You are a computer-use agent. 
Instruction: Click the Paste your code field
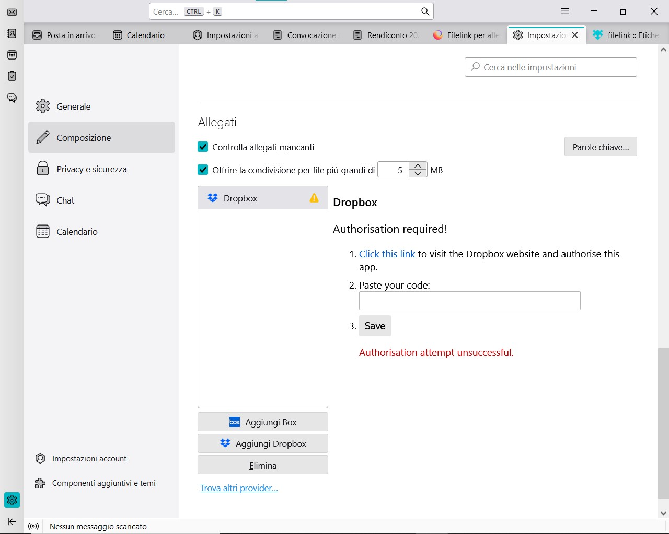(x=470, y=301)
